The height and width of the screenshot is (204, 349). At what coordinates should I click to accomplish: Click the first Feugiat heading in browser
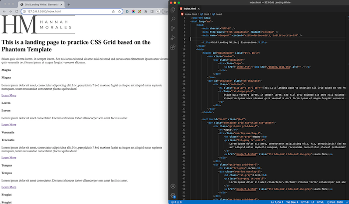coord(6,195)
